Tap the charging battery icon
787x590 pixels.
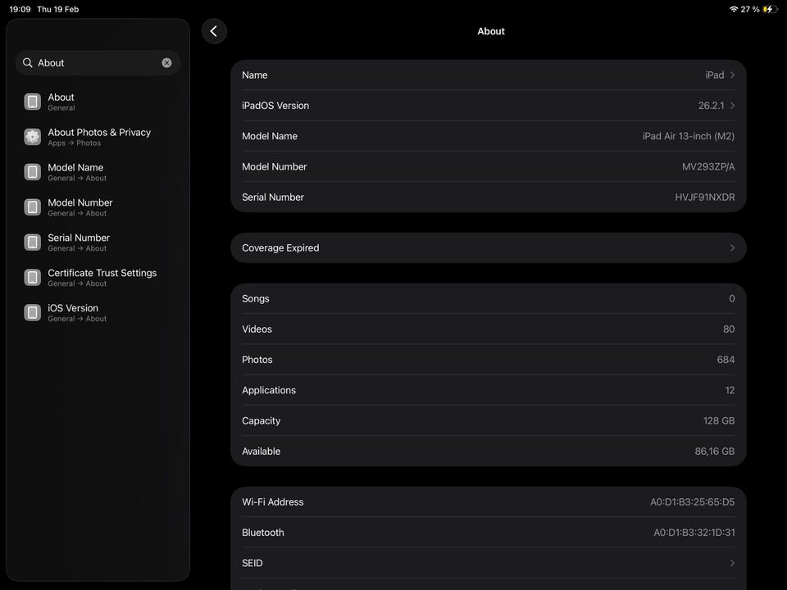770,9
